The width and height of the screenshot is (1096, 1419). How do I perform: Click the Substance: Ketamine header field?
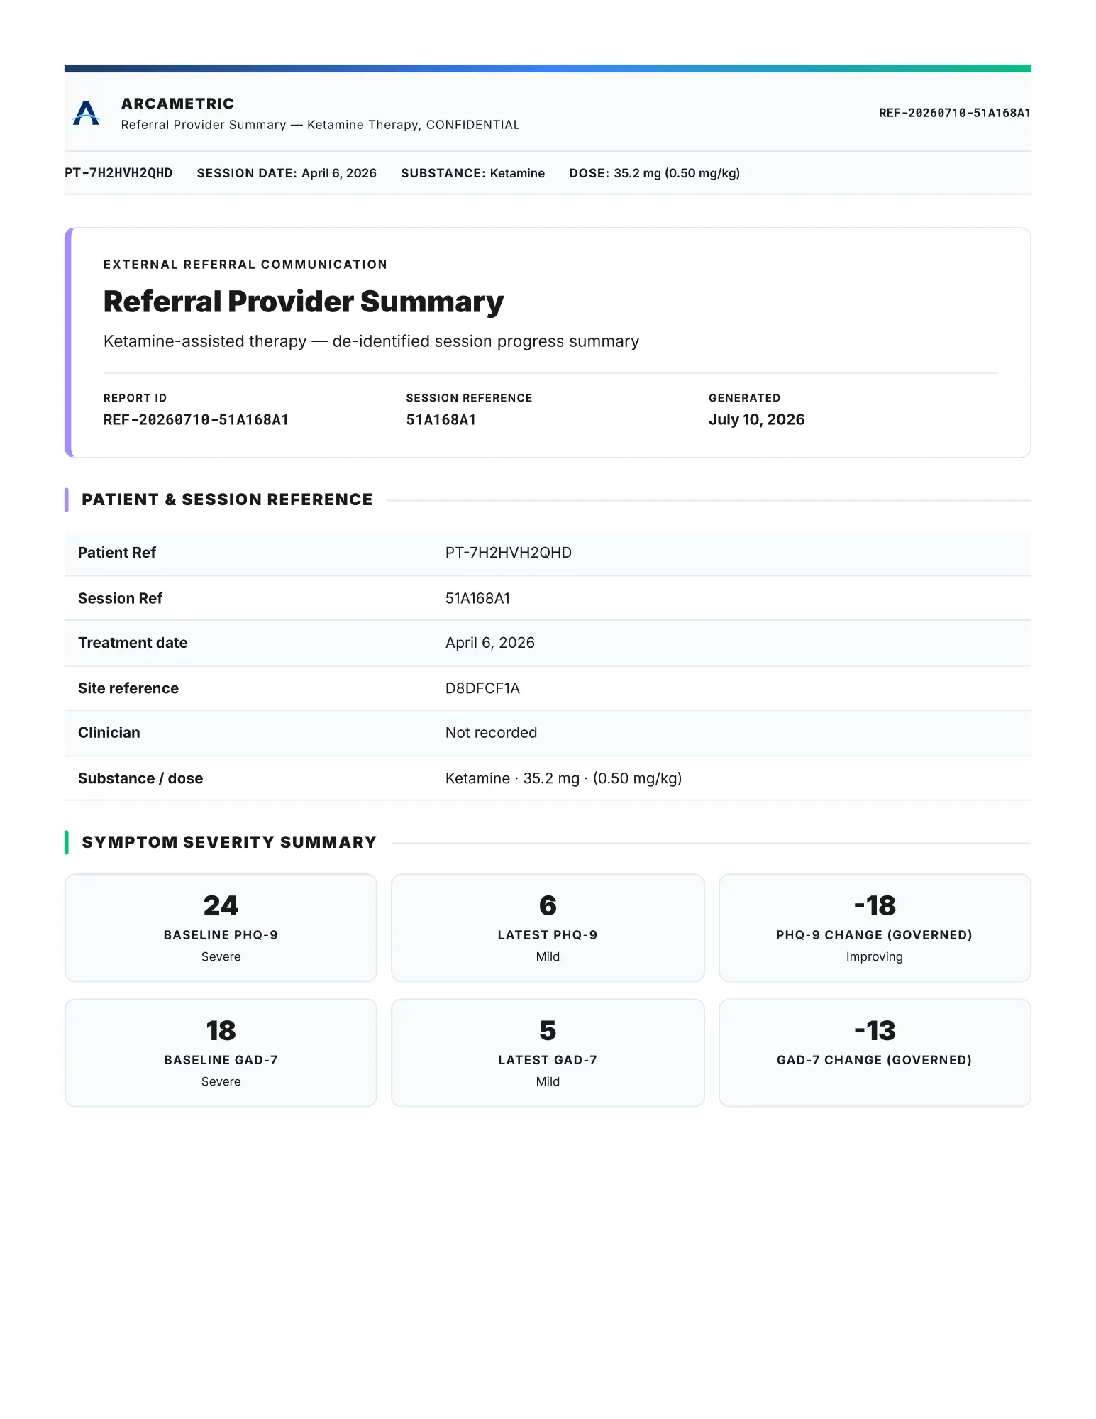tap(472, 173)
